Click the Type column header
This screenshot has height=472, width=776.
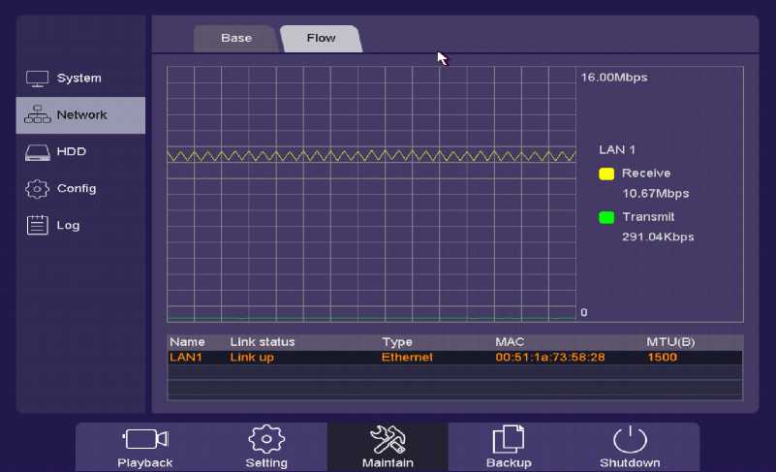coord(397,342)
